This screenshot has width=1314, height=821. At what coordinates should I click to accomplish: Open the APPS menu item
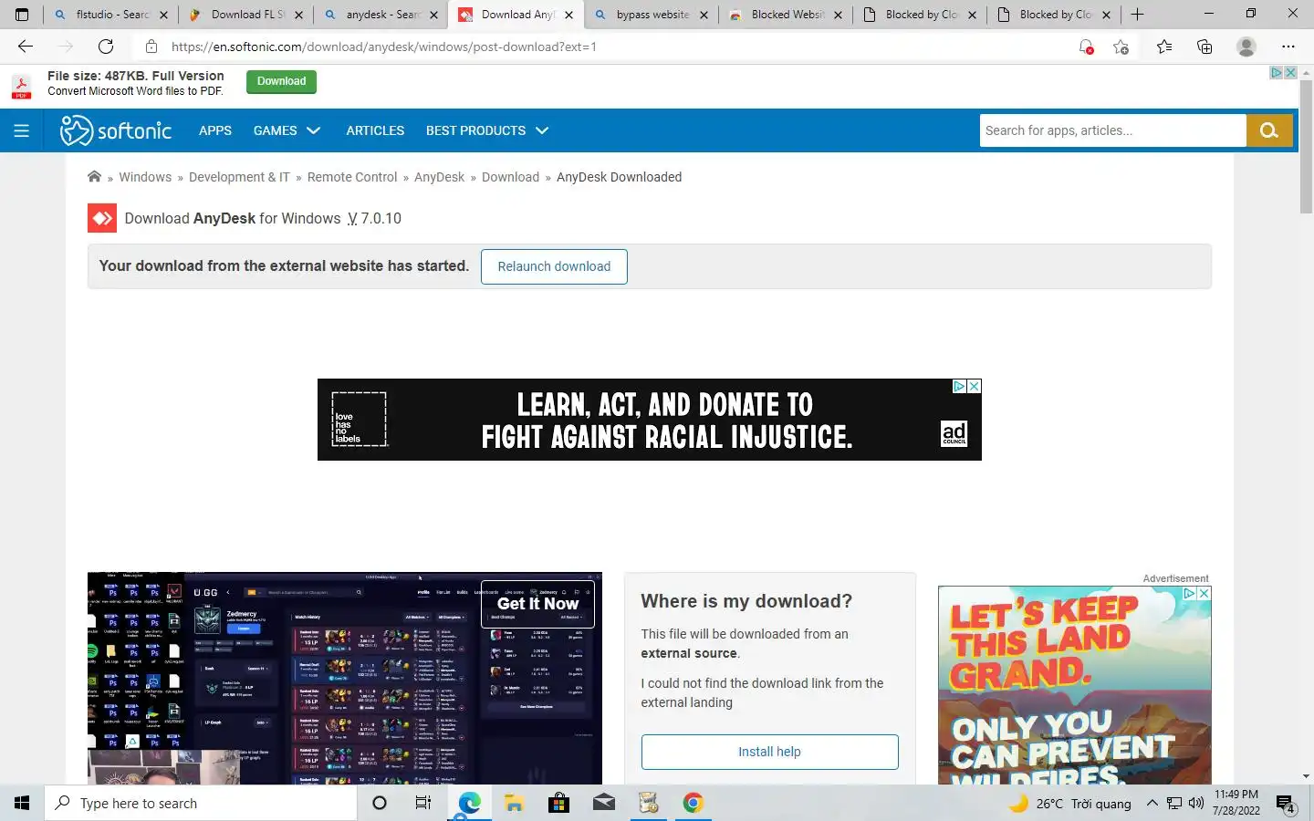coord(215,130)
